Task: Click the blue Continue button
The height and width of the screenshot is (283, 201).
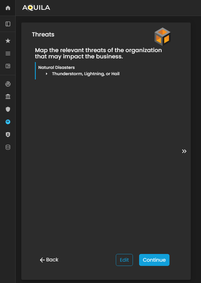Action: pyautogui.click(x=154, y=260)
